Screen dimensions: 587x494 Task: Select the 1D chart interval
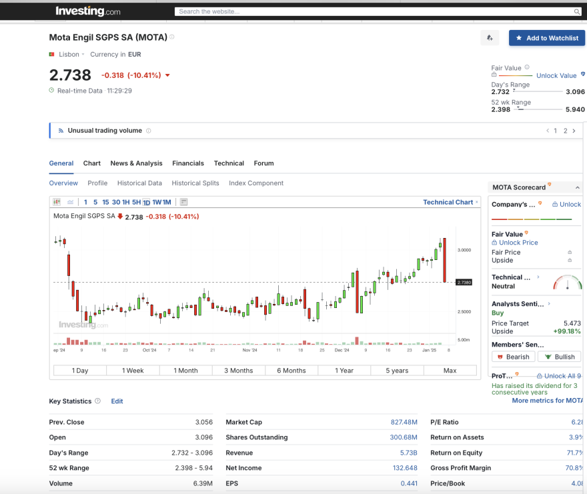click(146, 203)
